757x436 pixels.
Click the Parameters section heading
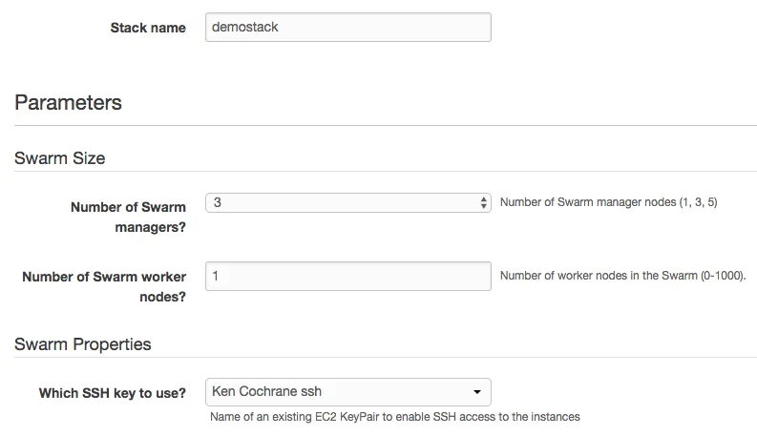coord(68,103)
